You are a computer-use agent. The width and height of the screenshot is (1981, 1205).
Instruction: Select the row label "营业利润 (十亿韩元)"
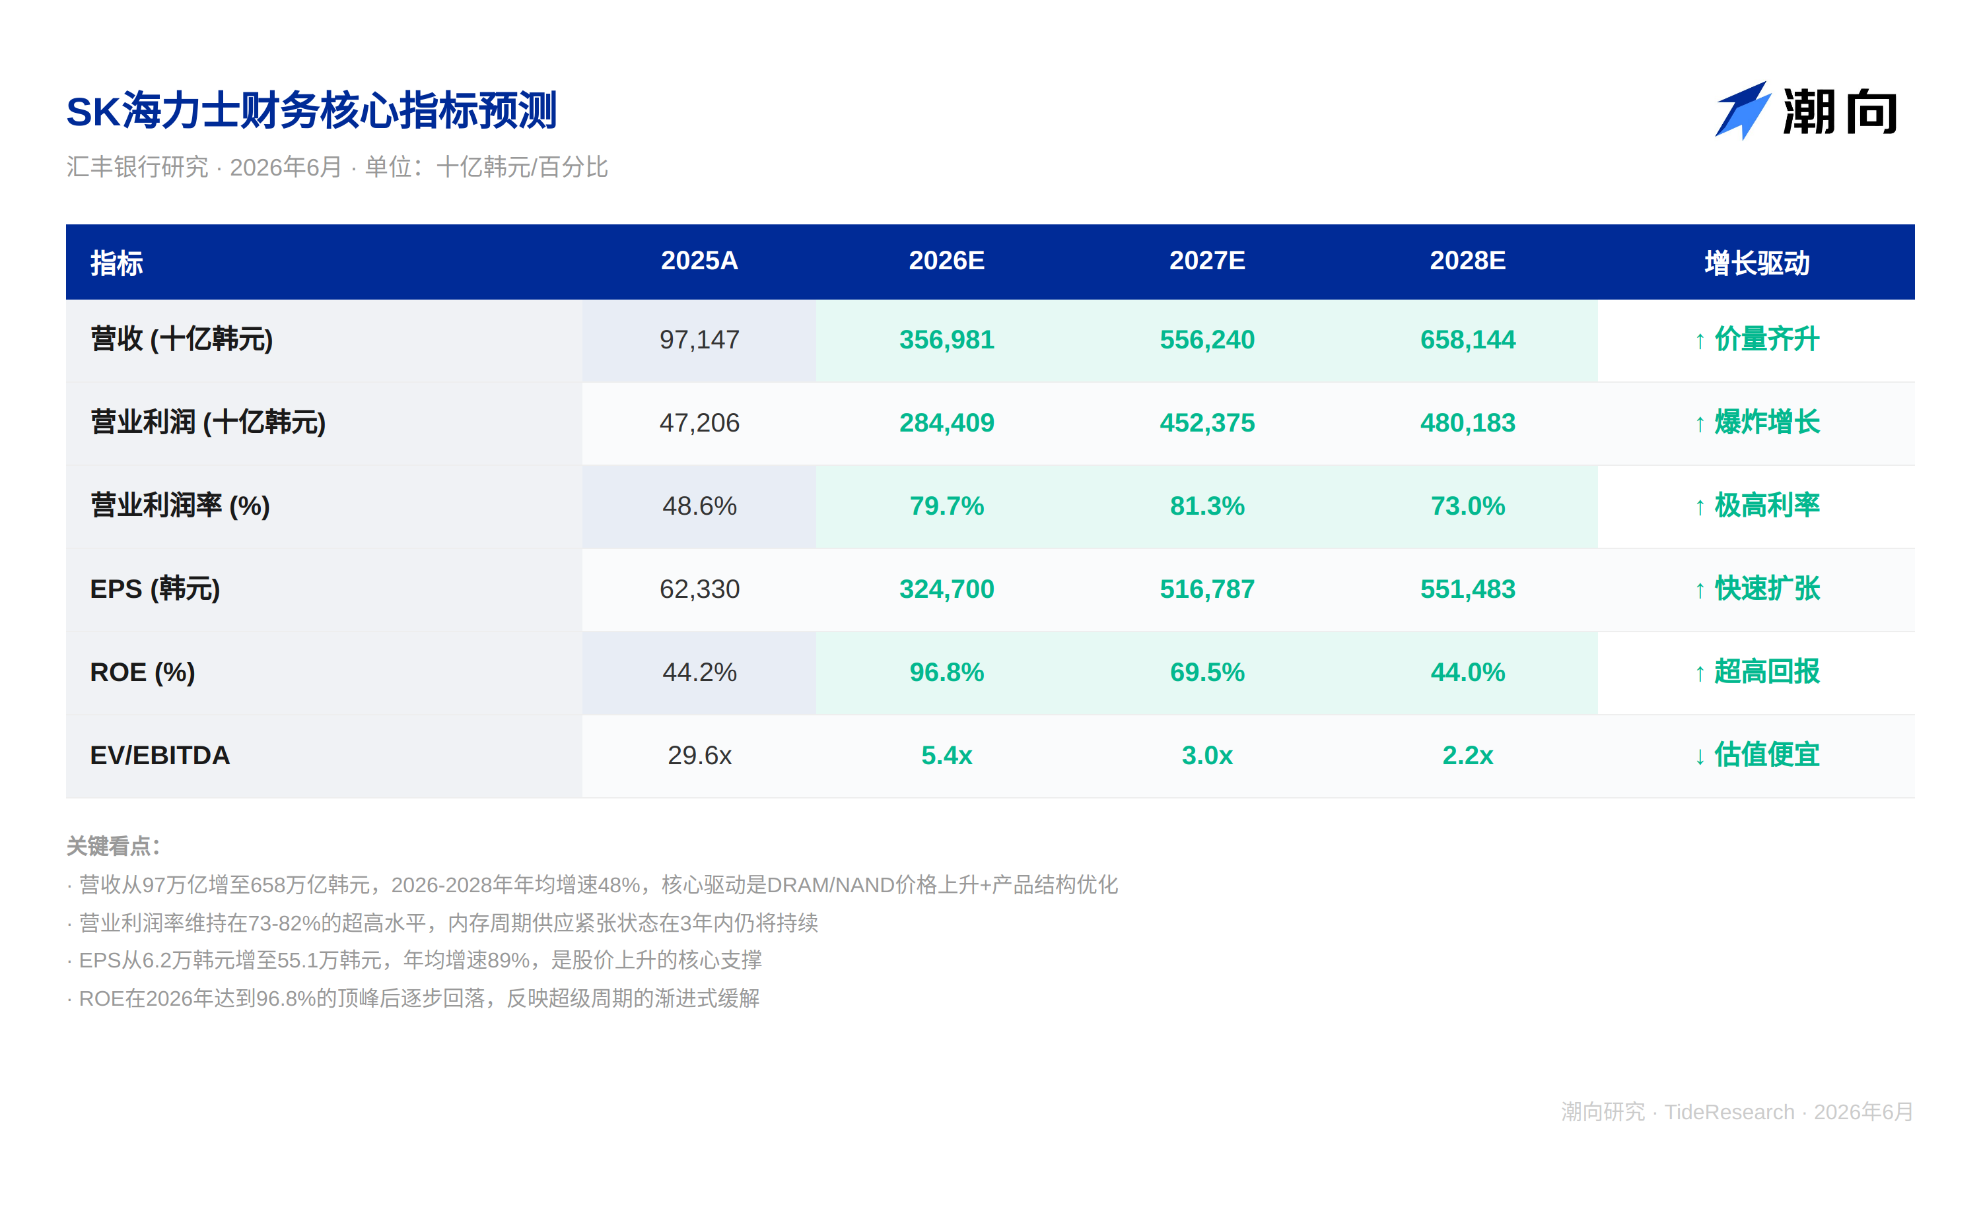(x=208, y=422)
